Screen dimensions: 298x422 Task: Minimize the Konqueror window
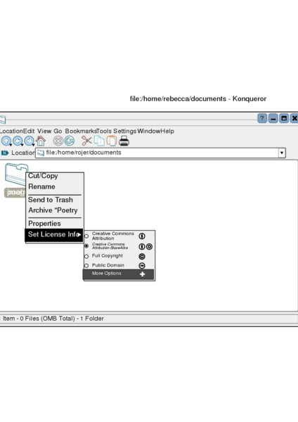pos(273,118)
